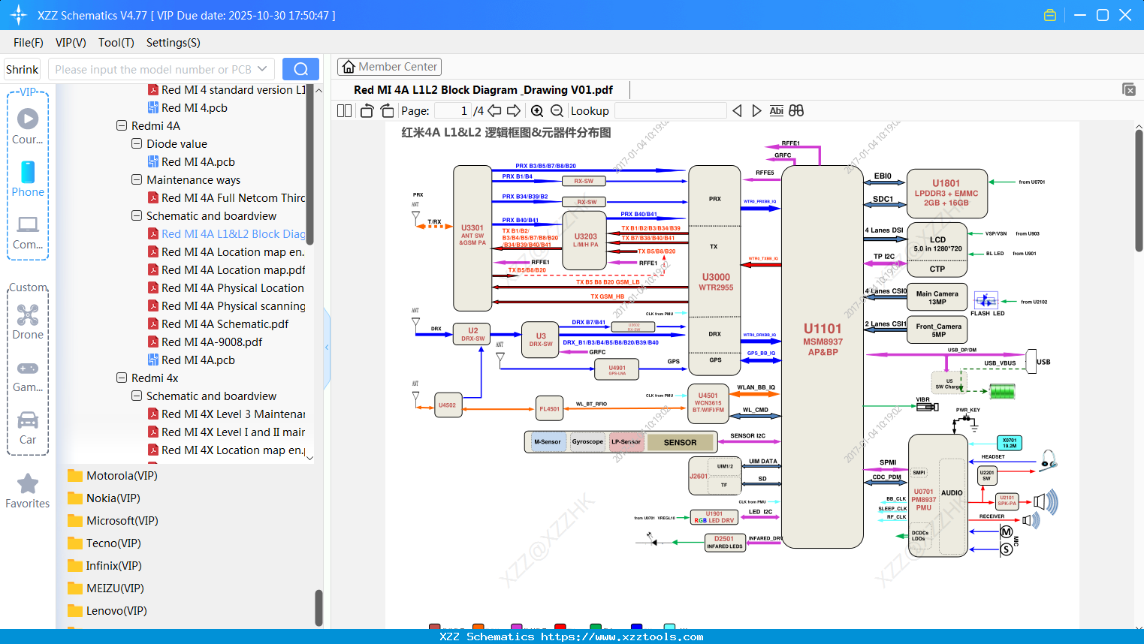Click the brand folder list scrollbar thumb
This screenshot has width=1144, height=644.
[318, 606]
